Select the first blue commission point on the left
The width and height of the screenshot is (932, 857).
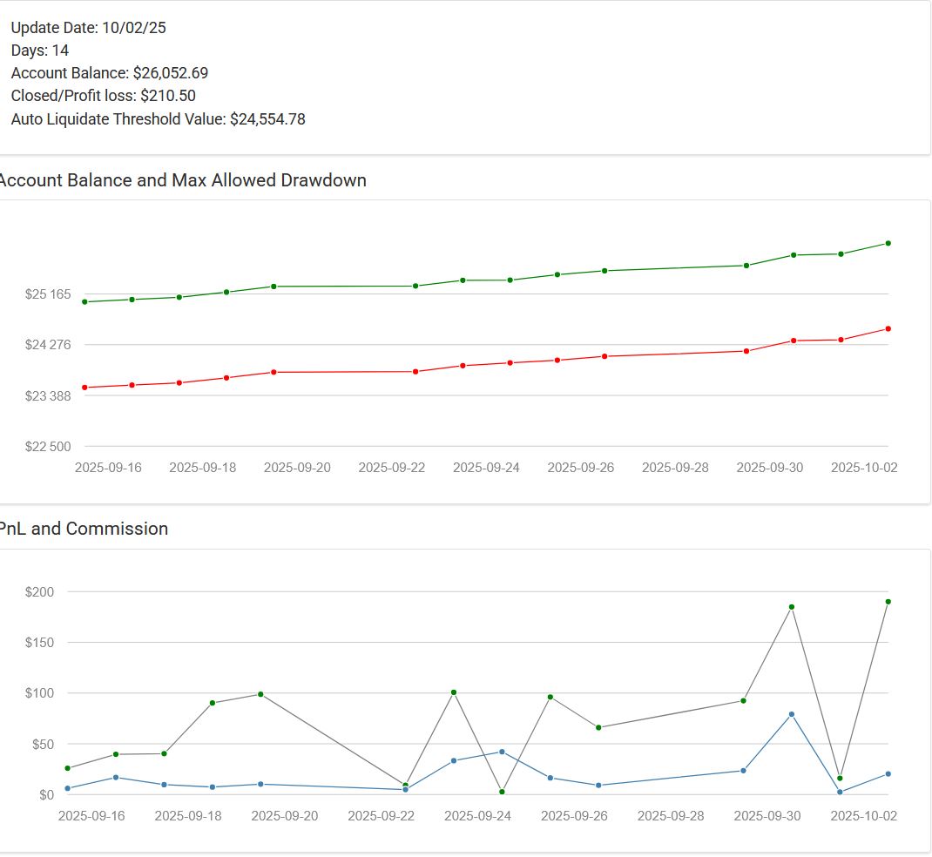coord(67,788)
